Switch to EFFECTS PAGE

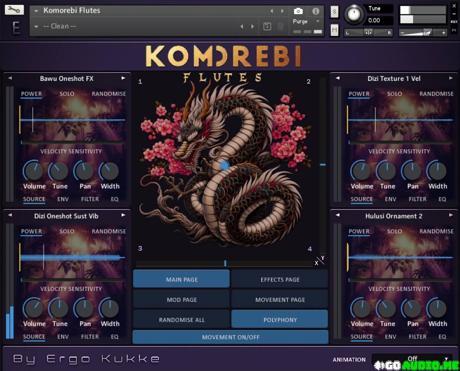(x=279, y=279)
